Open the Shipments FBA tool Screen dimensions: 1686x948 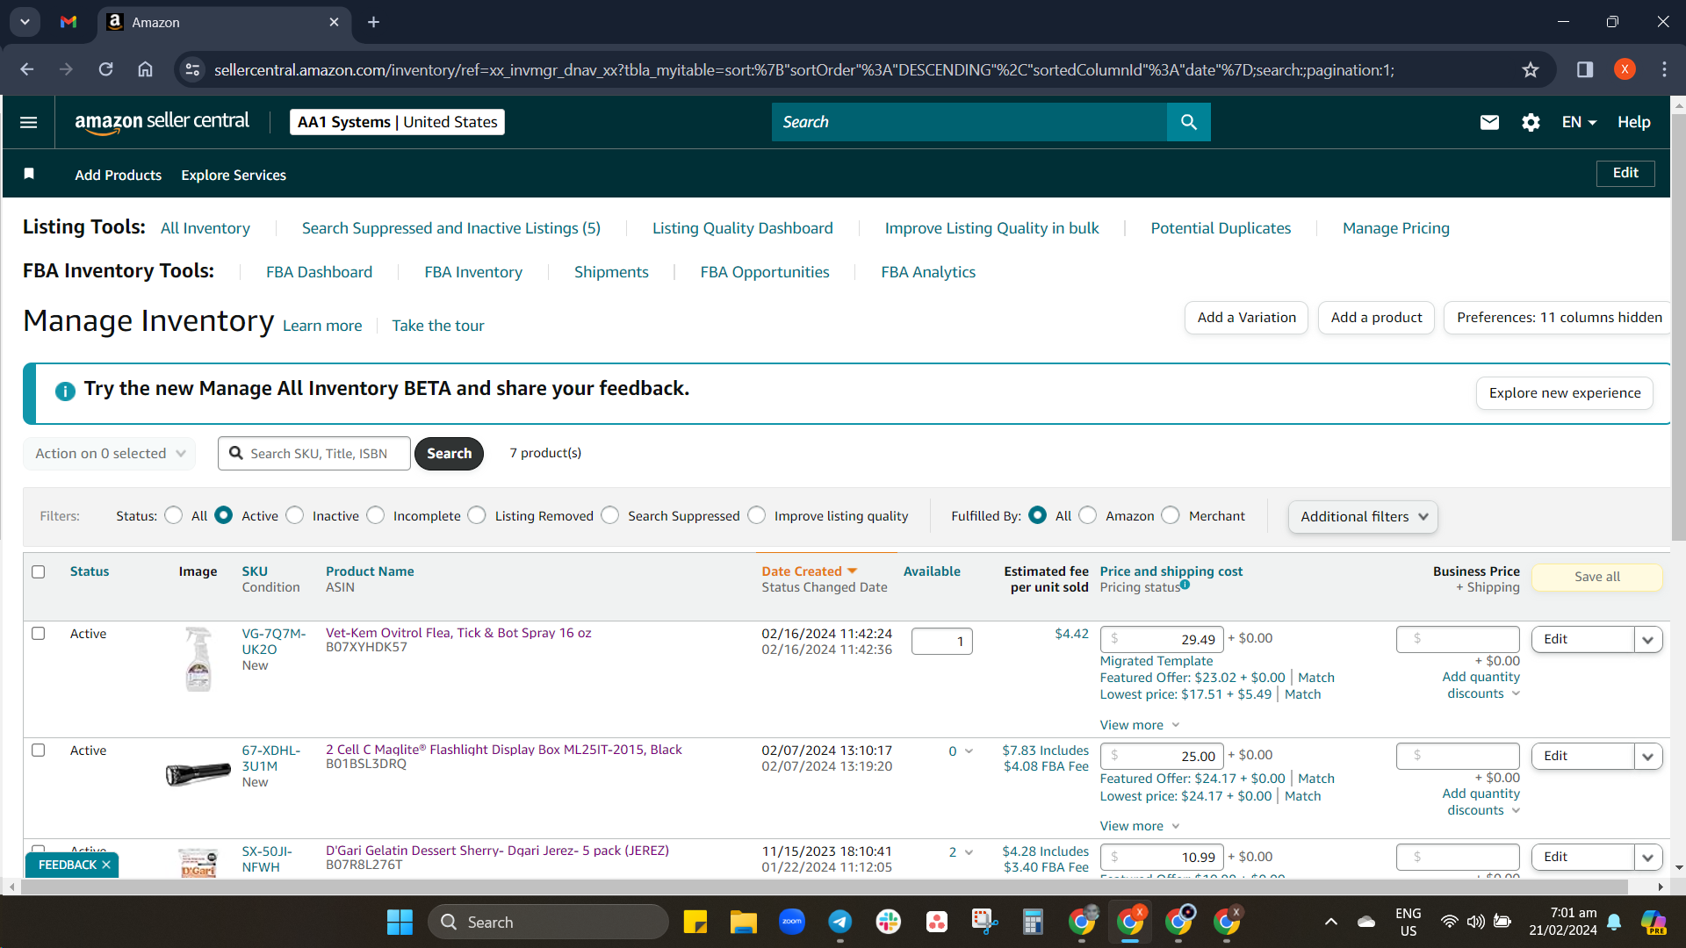[x=611, y=272]
